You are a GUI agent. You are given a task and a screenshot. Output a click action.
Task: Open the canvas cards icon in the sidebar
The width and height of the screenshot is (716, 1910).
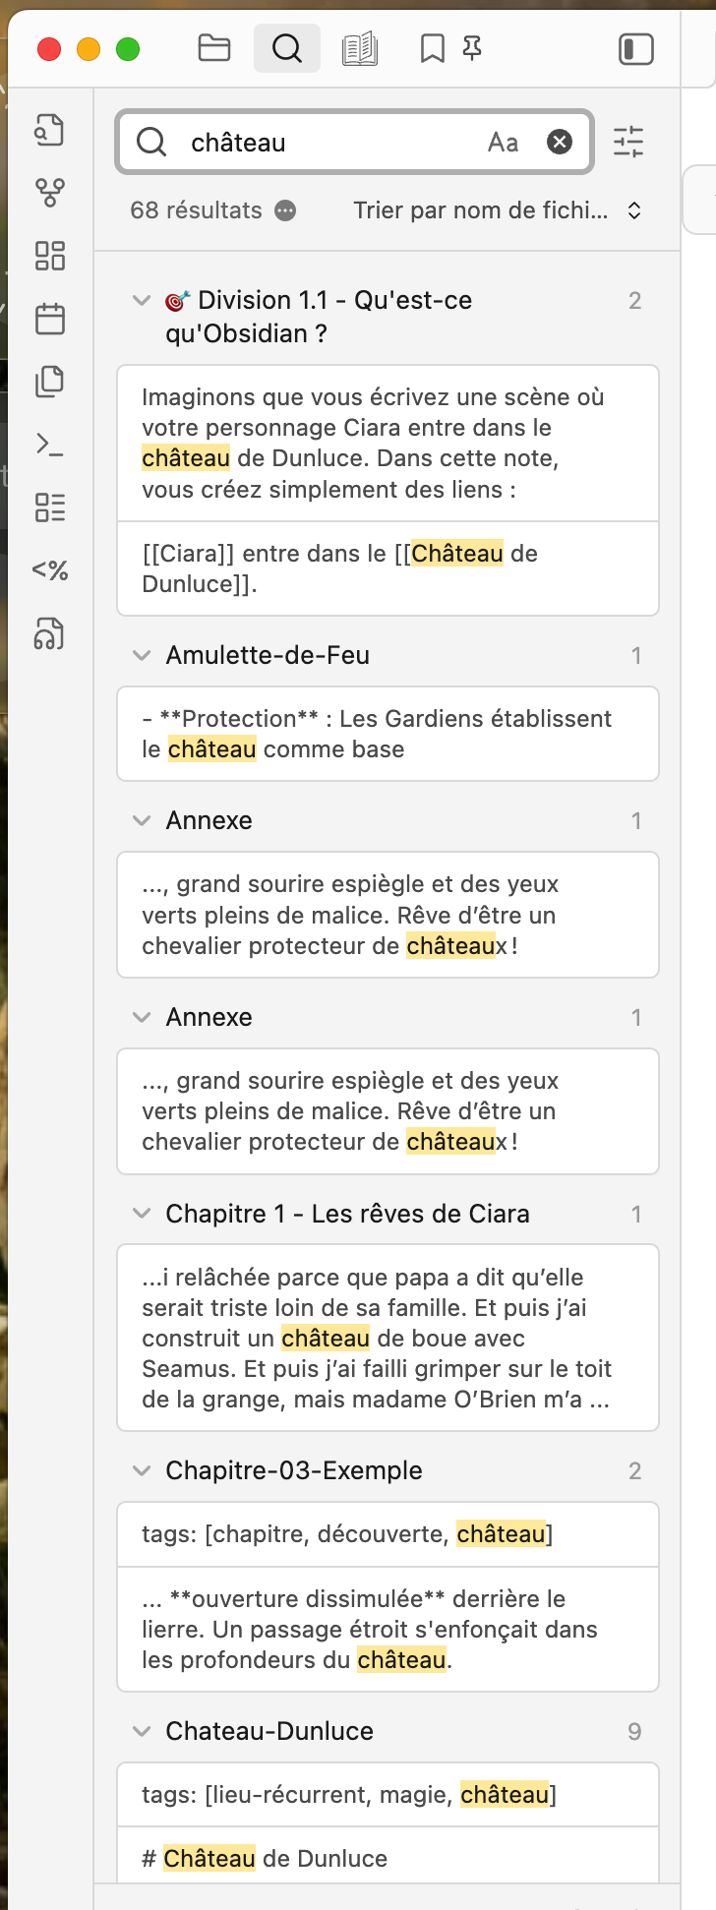point(49,256)
